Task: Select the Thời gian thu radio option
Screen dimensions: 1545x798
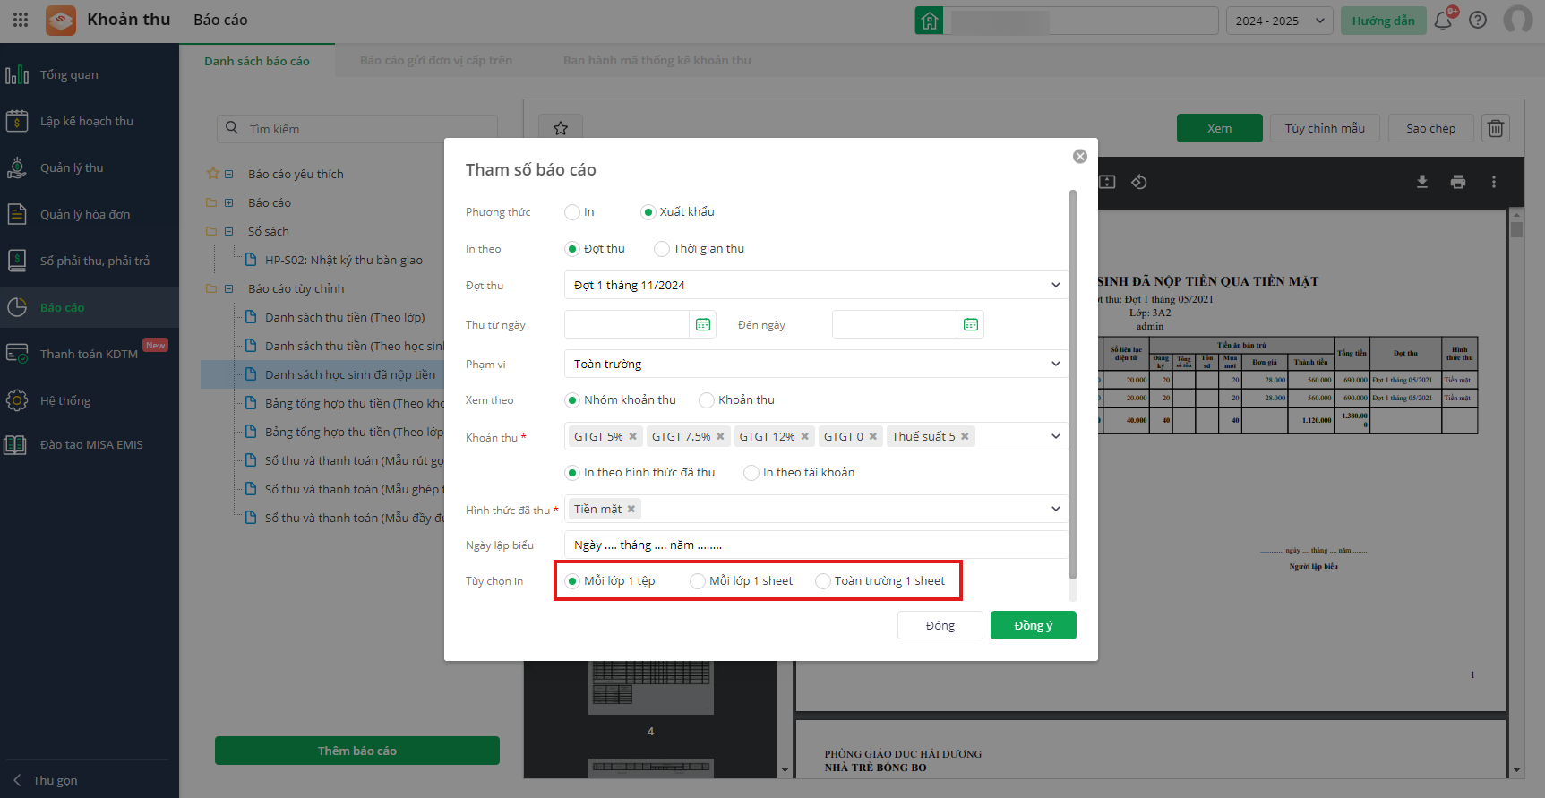Action: point(662,249)
